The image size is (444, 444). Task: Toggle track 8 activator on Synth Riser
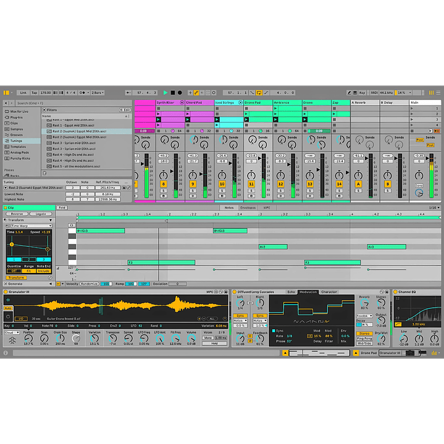pos(163,184)
